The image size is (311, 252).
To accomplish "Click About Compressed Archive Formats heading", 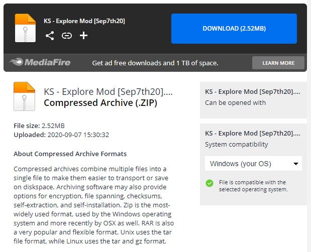I will pos(70,154).
